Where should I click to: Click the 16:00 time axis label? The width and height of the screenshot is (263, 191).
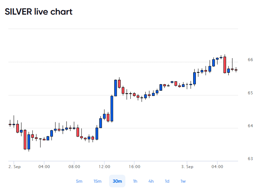pos(134,167)
